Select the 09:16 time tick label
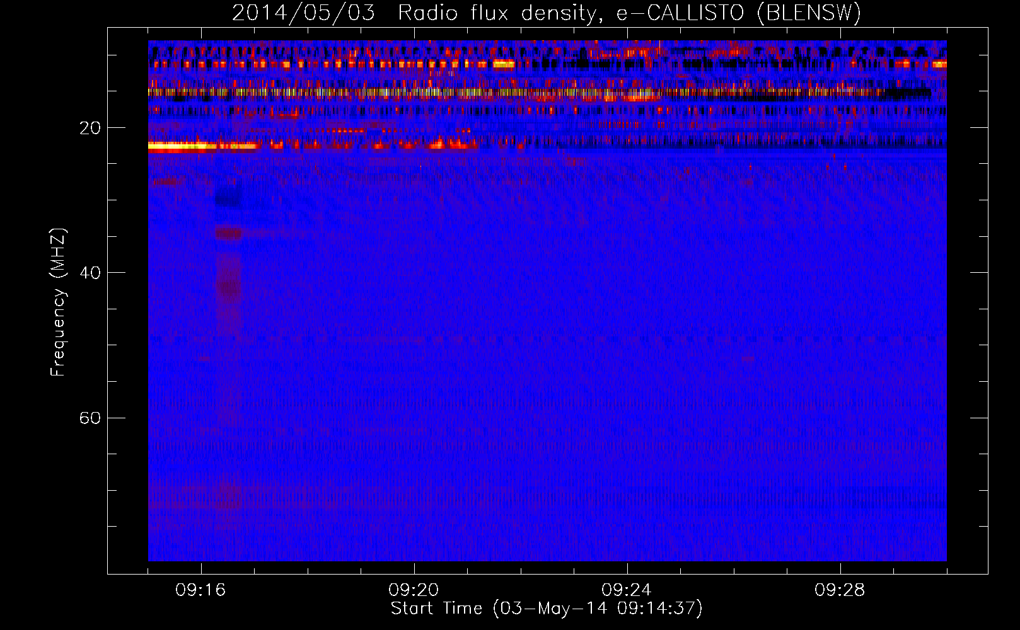This screenshot has height=630, width=1020. pos(200,590)
